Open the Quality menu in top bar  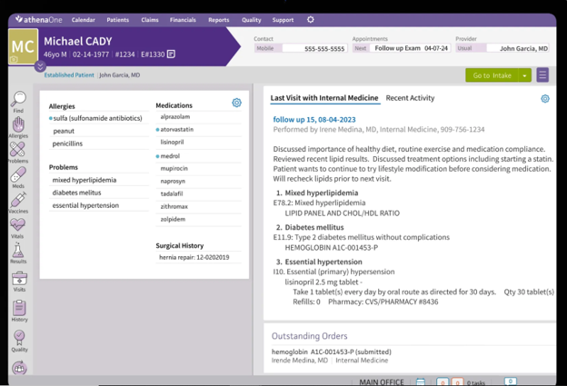click(x=252, y=20)
